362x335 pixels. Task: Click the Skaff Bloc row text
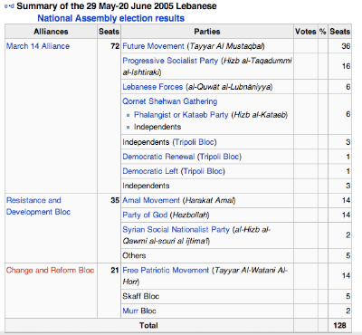click(x=140, y=296)
